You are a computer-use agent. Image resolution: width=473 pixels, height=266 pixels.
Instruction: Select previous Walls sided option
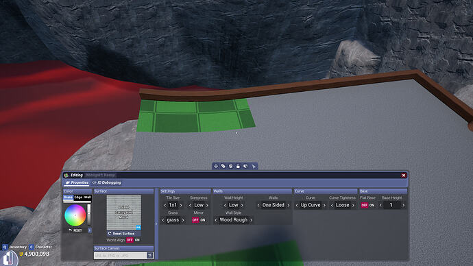(258, 205)
